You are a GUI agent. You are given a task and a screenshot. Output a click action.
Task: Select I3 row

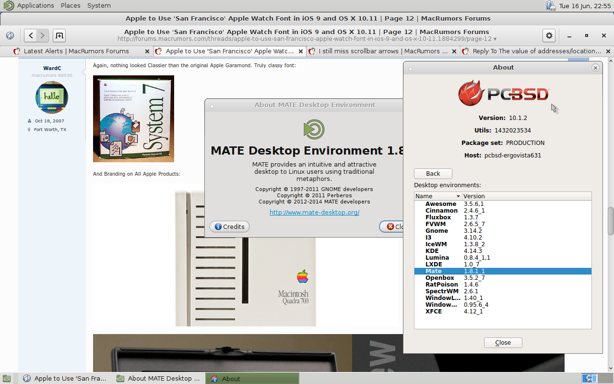[x=503, y=238]
